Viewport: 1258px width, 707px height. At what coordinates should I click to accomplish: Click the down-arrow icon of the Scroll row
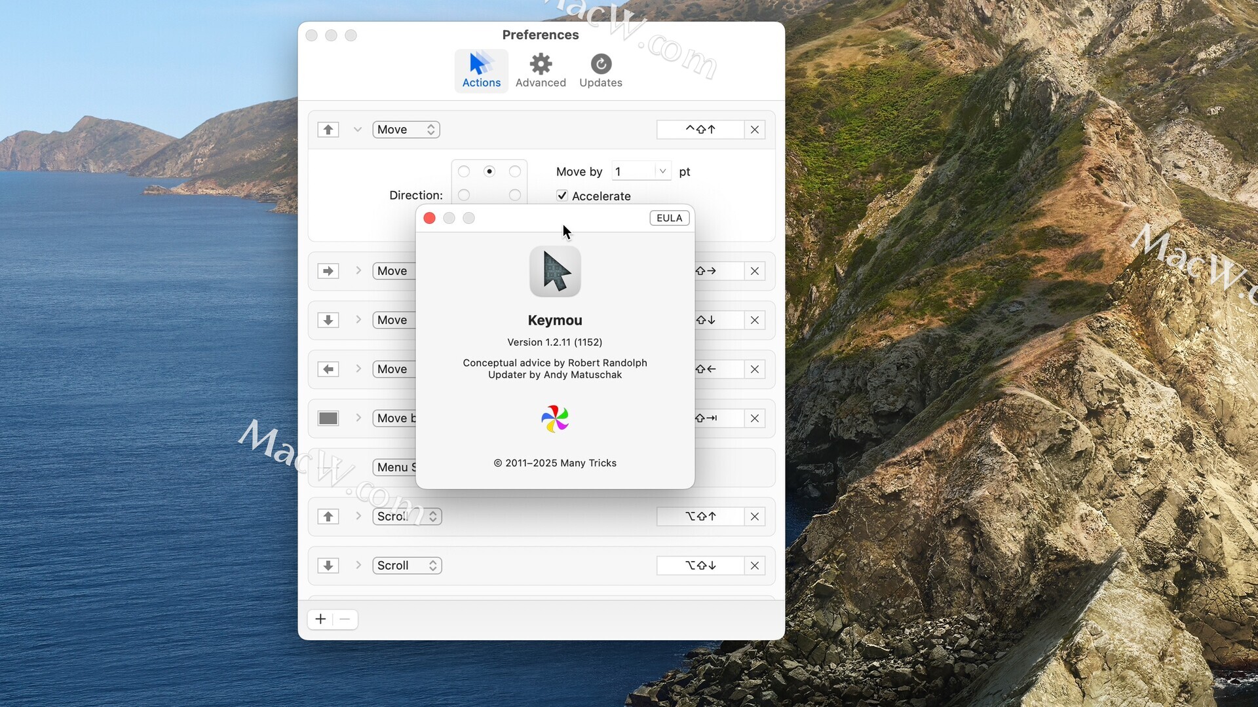click(328, 566)
